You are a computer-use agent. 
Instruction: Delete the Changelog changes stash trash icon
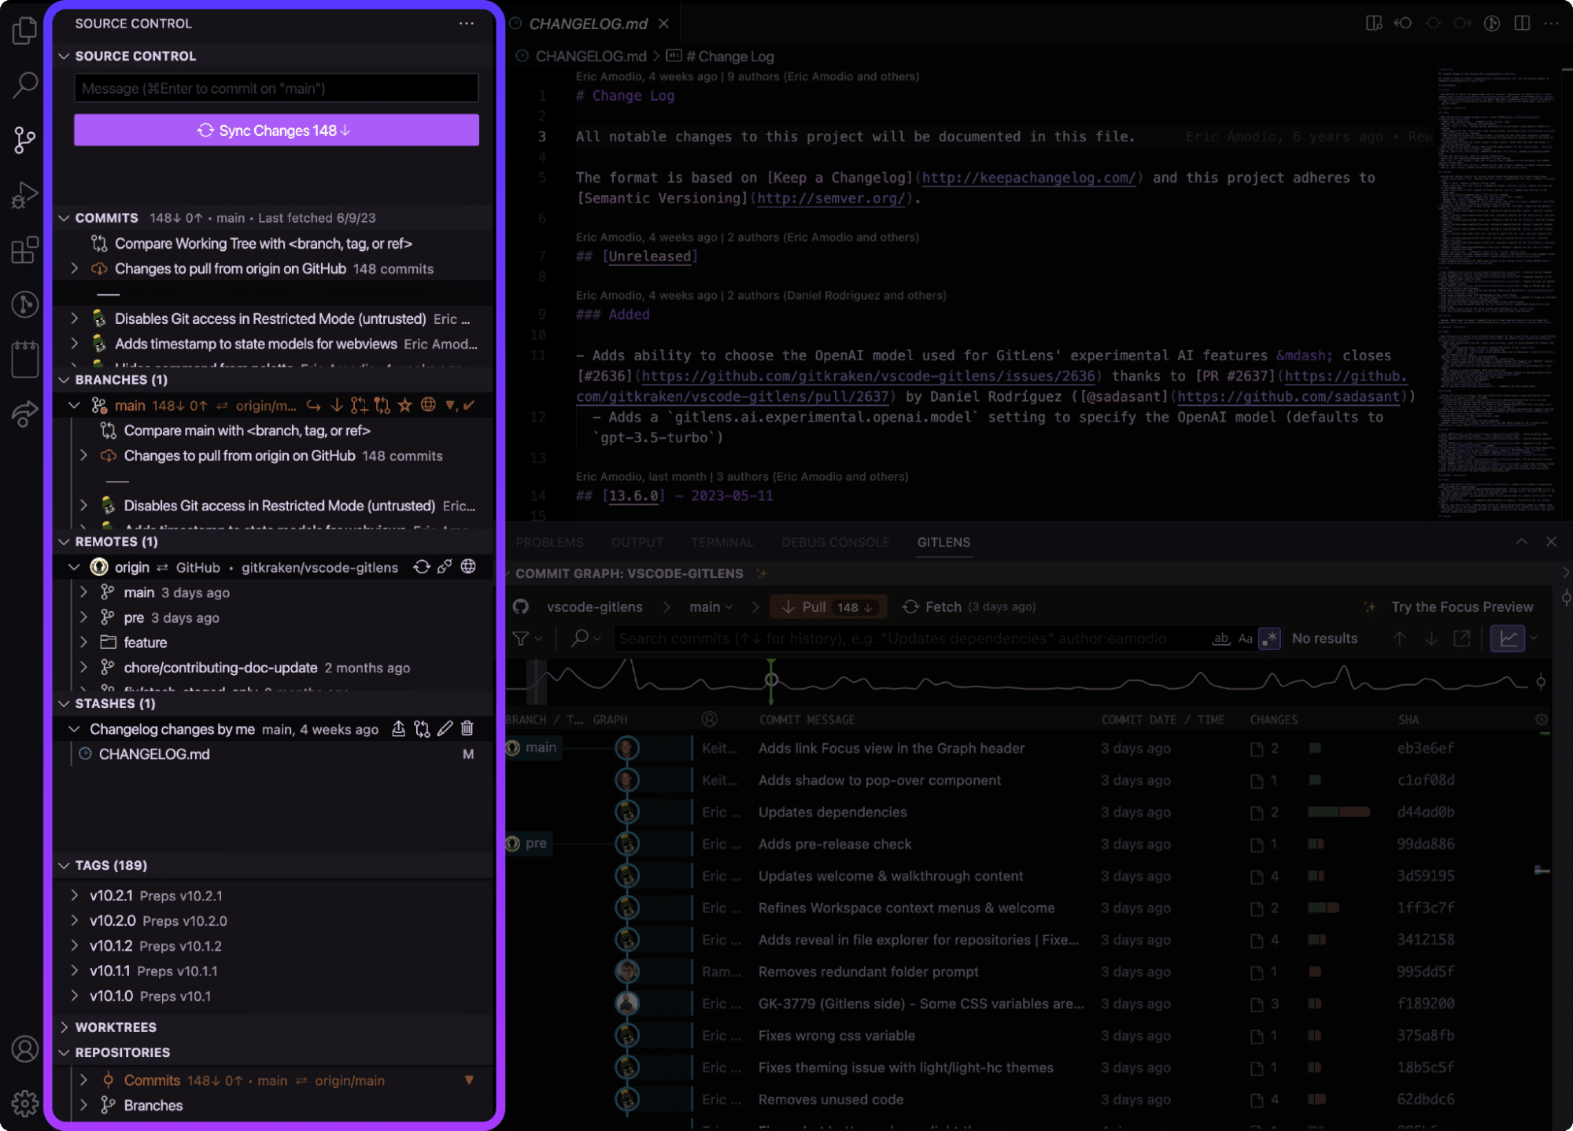tap(467, 729)
